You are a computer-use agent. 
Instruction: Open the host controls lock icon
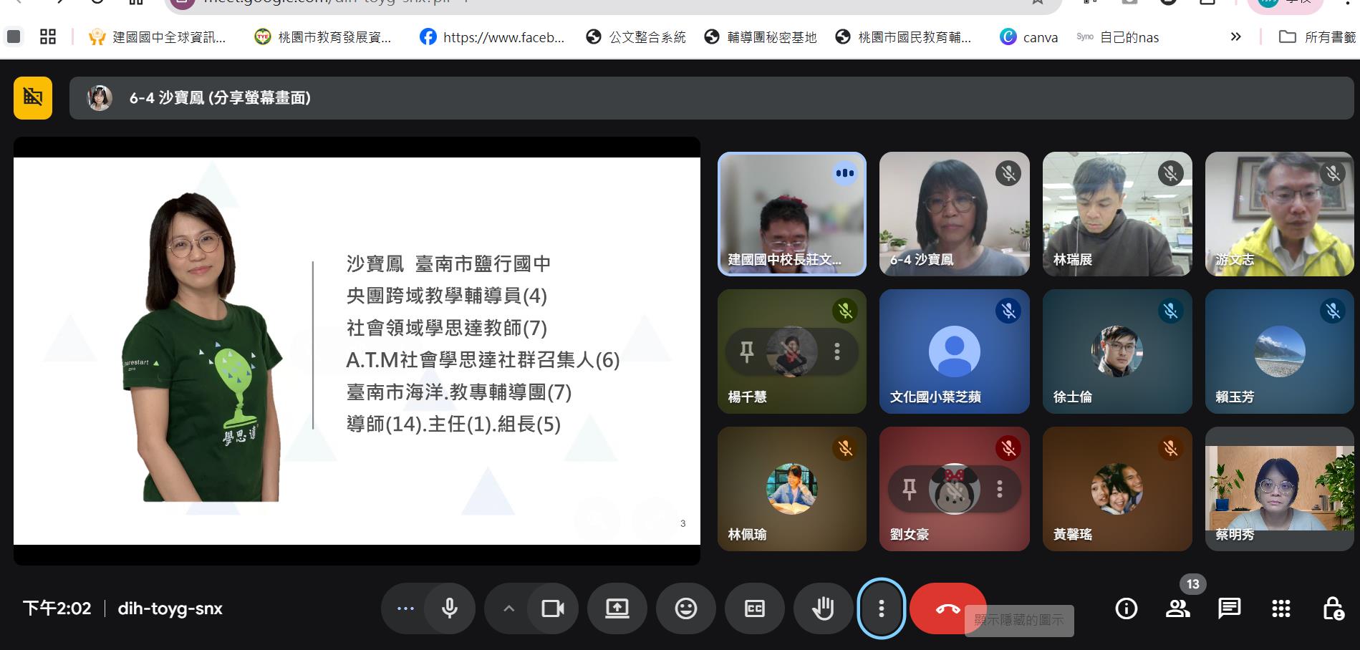point(1332,608)
